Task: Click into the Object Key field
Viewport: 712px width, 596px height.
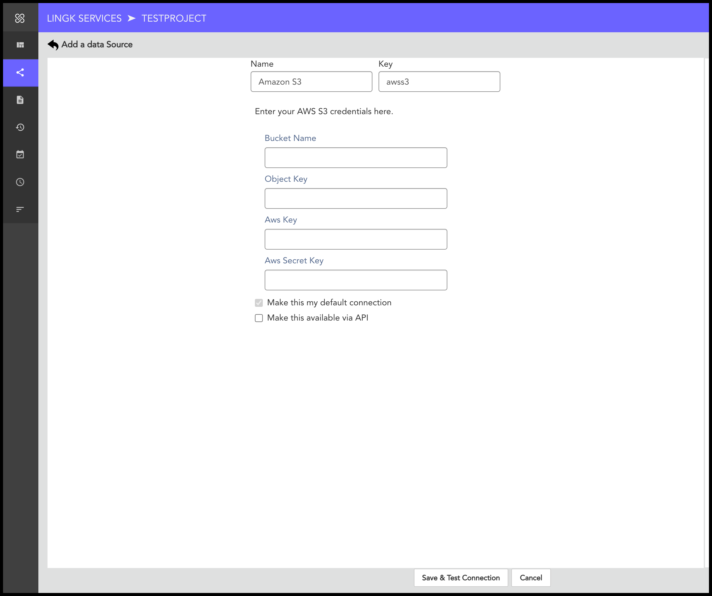Action: 356,198
